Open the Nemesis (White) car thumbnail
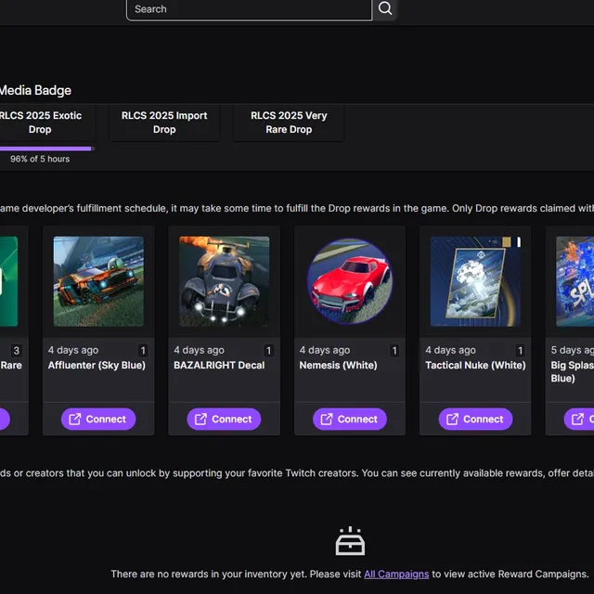Viewport: 594px width, 594px height. coord(350,281)
